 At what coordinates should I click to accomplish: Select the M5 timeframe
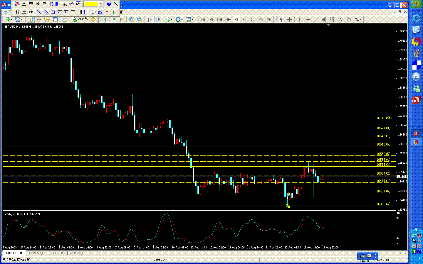pos(211,19)
